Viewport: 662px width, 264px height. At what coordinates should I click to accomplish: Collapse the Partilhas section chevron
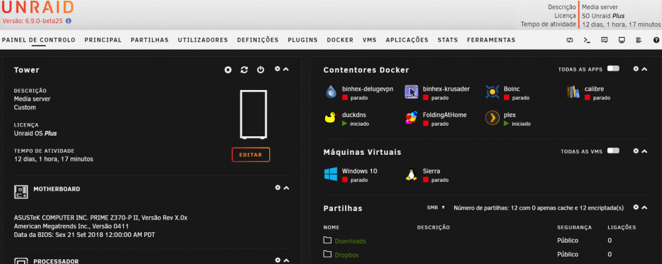click(x=644, y=208)
